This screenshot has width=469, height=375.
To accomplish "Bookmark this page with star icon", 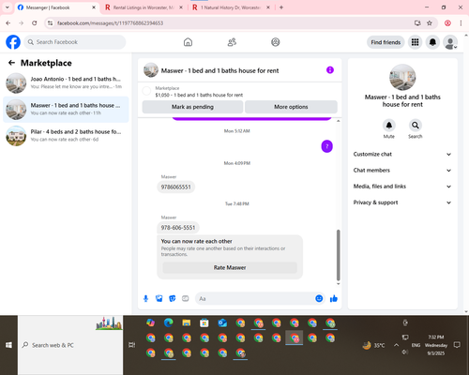I will click(430, 23).
